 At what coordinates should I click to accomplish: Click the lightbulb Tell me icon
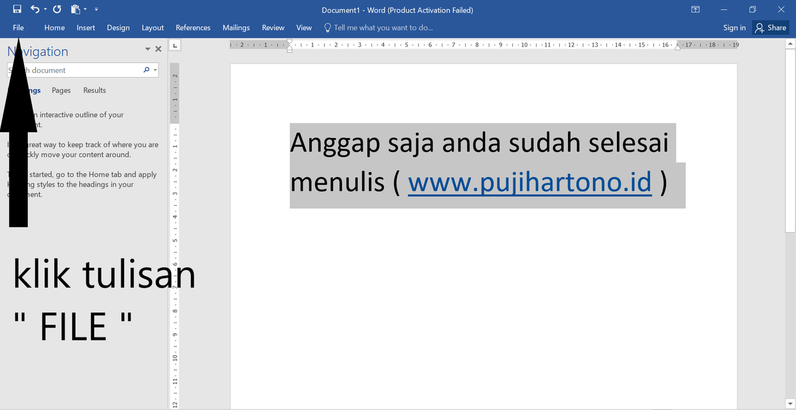pos(328,28)
